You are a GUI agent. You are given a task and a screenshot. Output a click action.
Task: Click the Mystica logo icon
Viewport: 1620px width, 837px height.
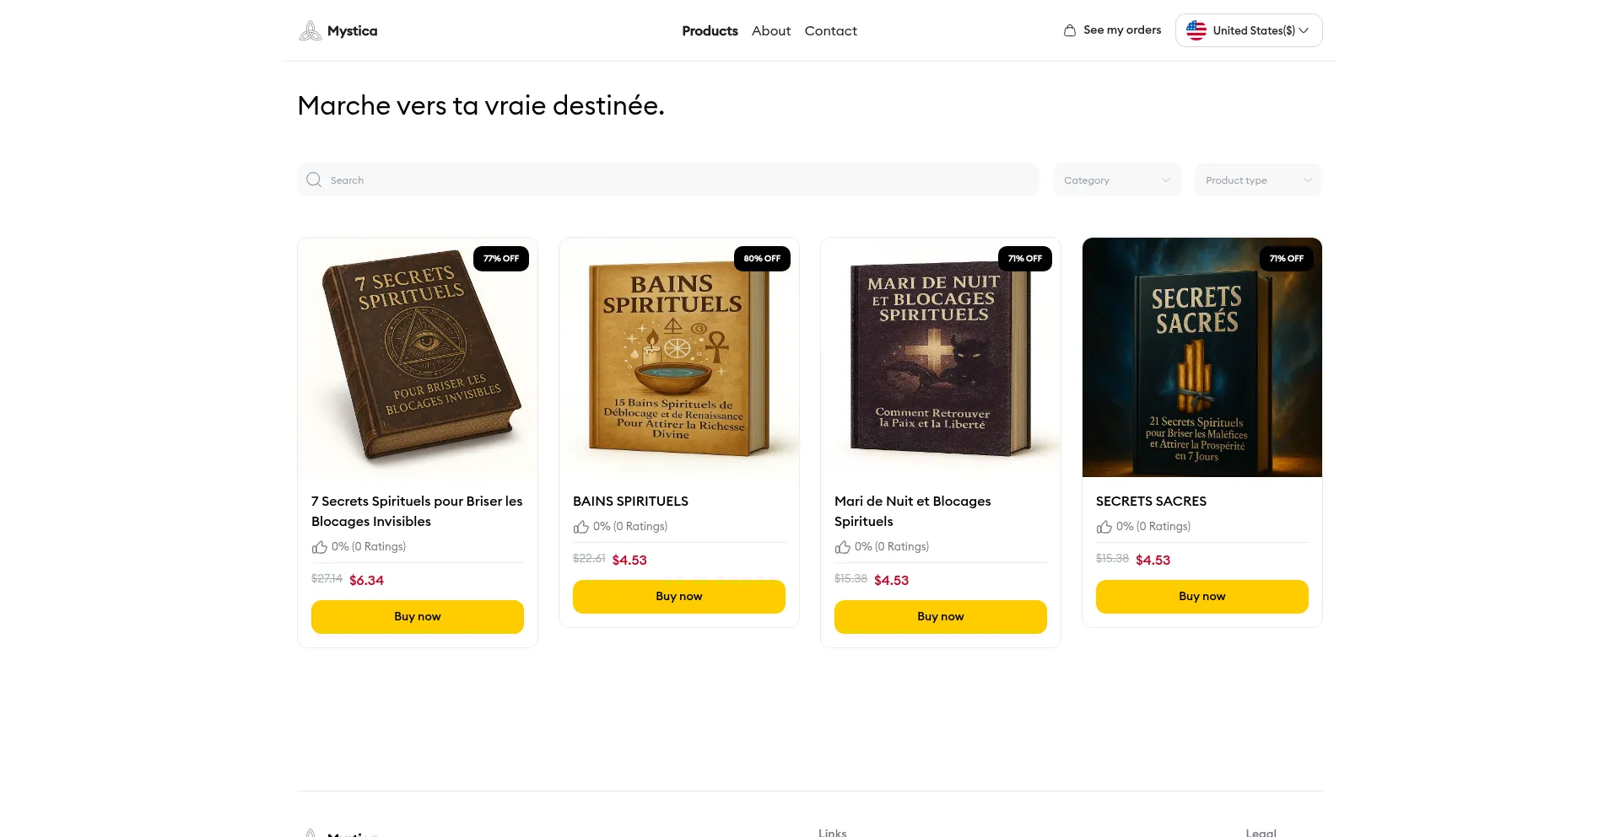point(310,31)
